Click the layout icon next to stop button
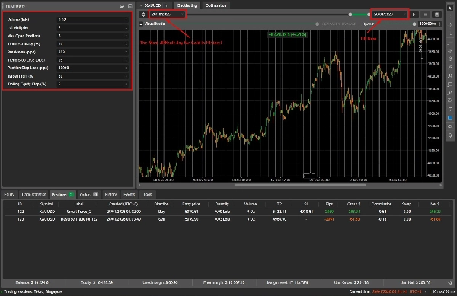457x296 pixels. tap(436, 14)
